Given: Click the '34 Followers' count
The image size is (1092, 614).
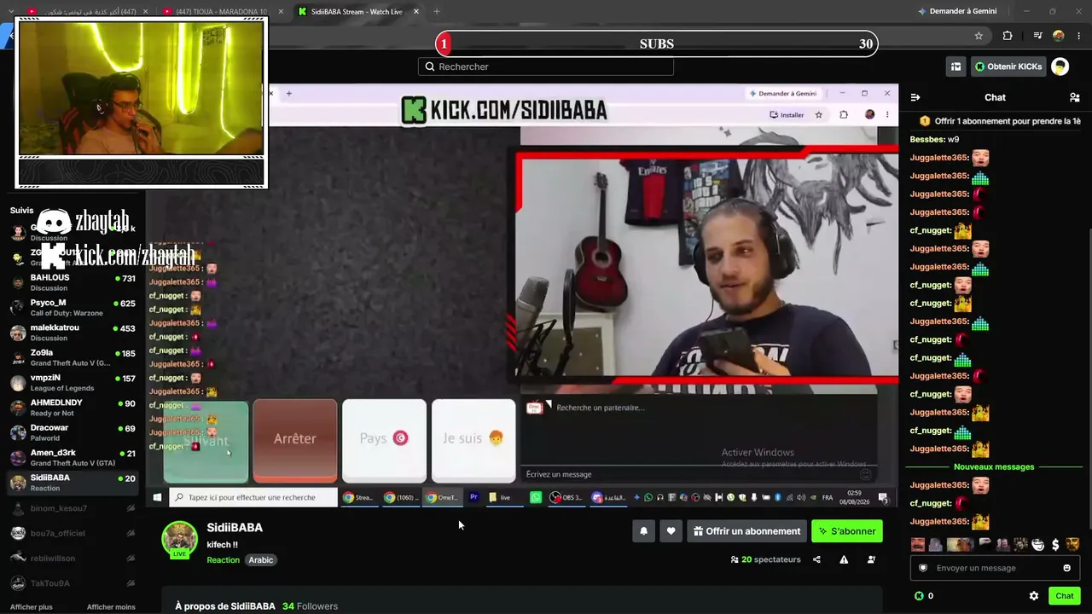Looking at the screenshot, I should (x=310, y=606).
